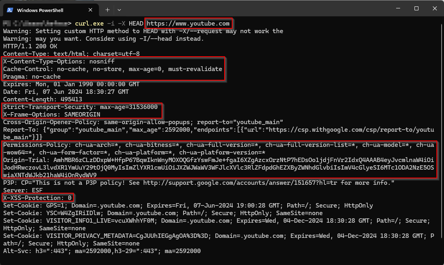Maximize the terminal window
The width and height of the screenshot is (444, 265).
click(416, 8)
